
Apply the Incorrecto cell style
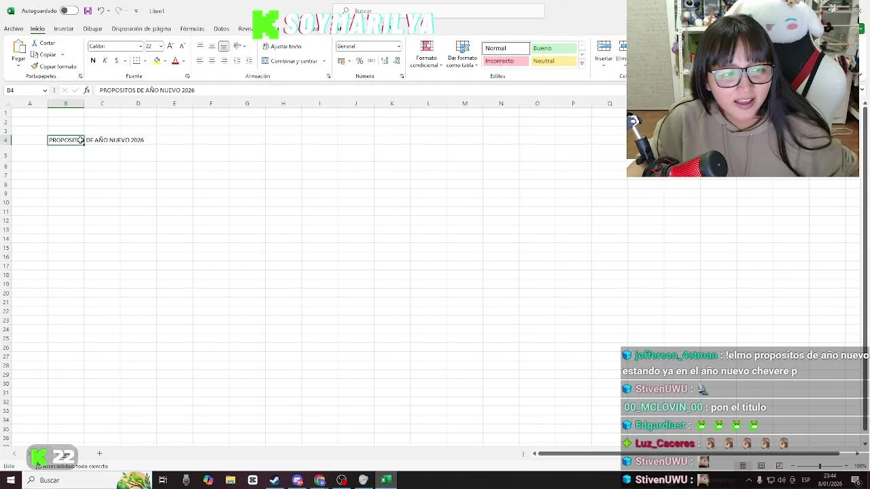tap(506, 61)
